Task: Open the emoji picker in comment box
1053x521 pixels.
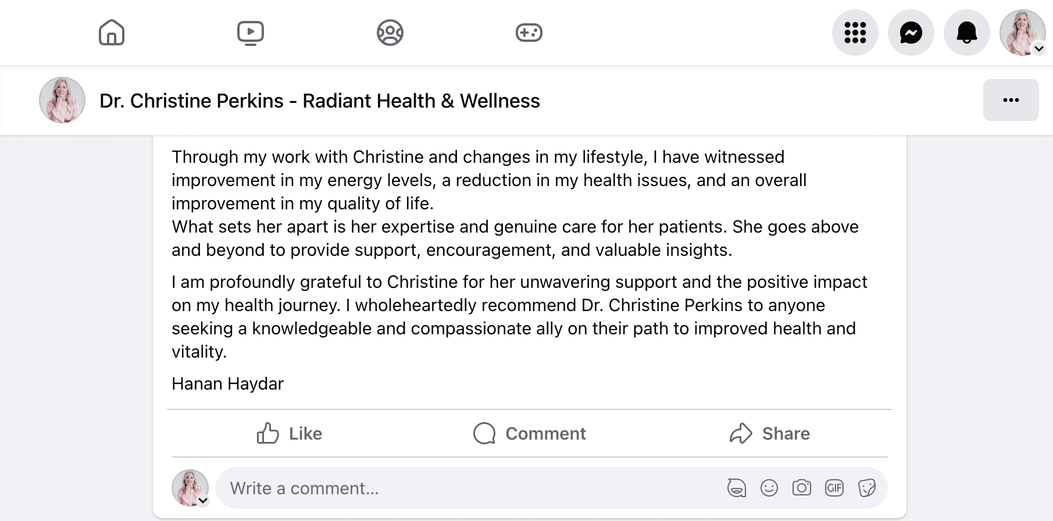Action: [x=769, y=488]
